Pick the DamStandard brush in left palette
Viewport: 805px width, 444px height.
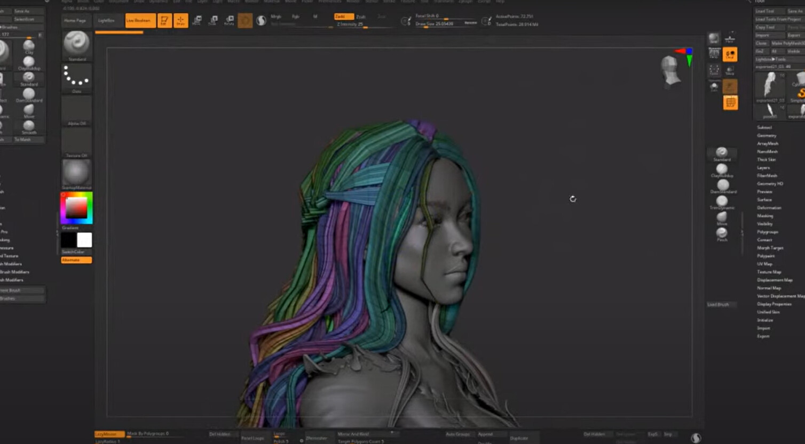click(29, 95)
